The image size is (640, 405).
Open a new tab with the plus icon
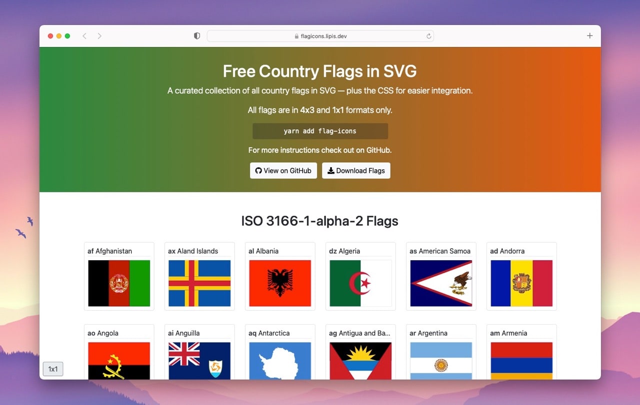click(589, 36)
